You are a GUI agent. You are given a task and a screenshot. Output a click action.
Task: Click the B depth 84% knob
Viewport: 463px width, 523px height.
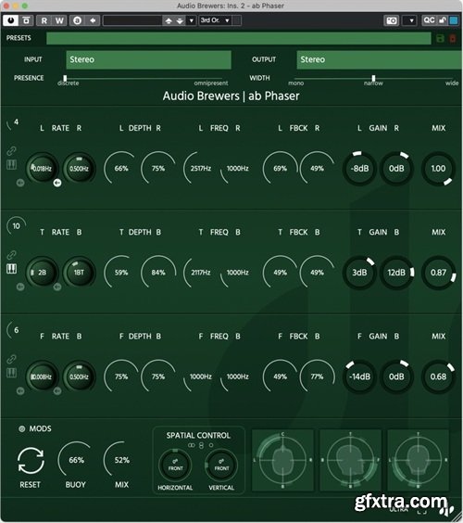[158, 273]
